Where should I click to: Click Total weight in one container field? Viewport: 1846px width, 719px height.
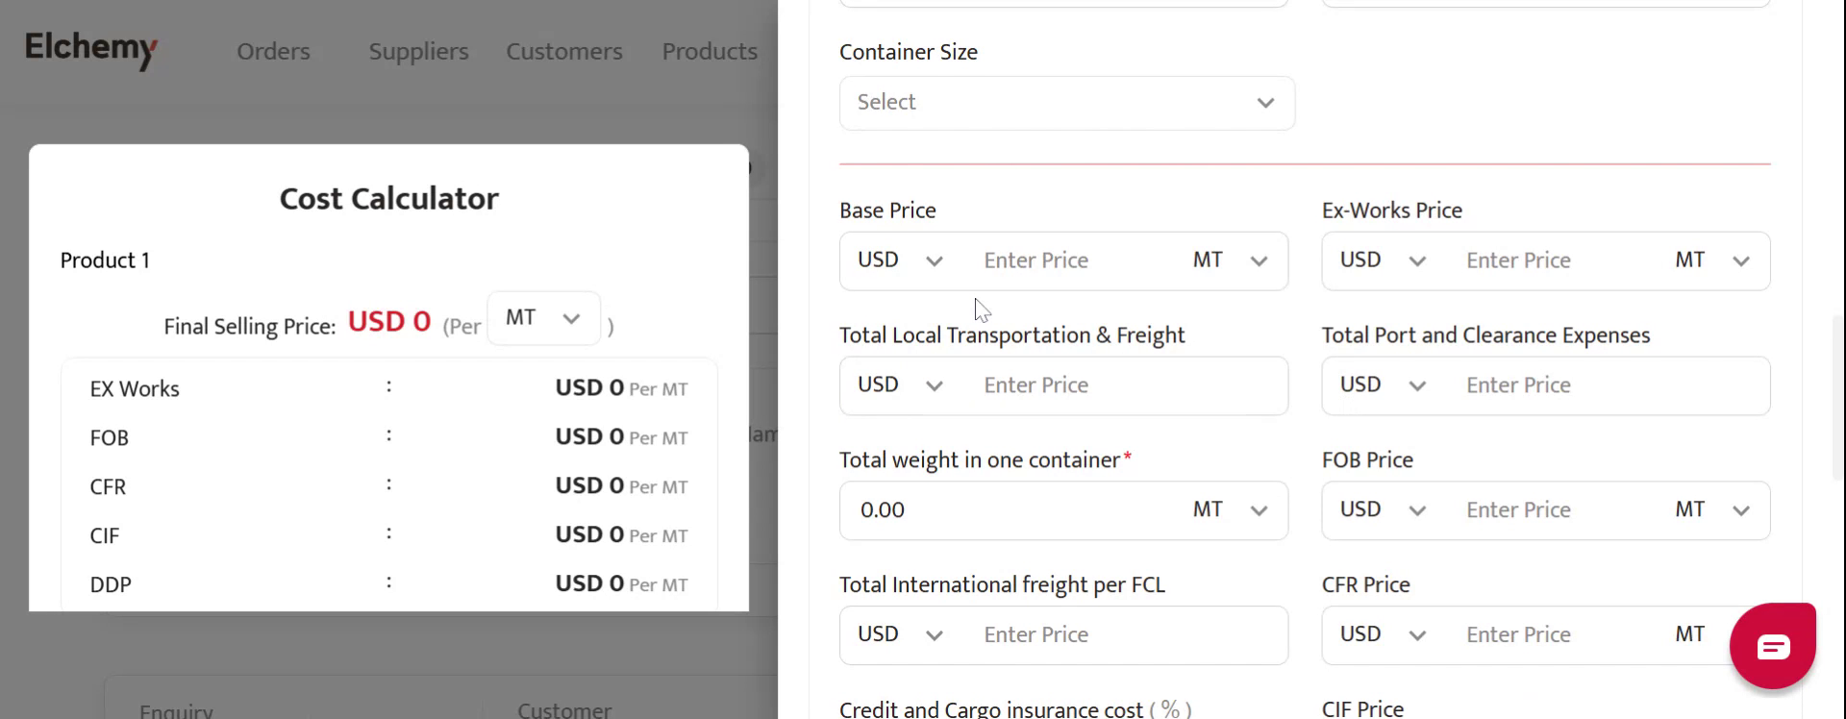click(1010, 510)
